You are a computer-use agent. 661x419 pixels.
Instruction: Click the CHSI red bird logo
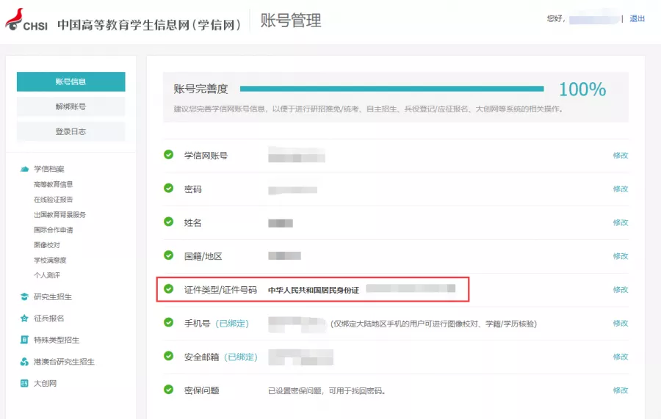pos(14,19)
